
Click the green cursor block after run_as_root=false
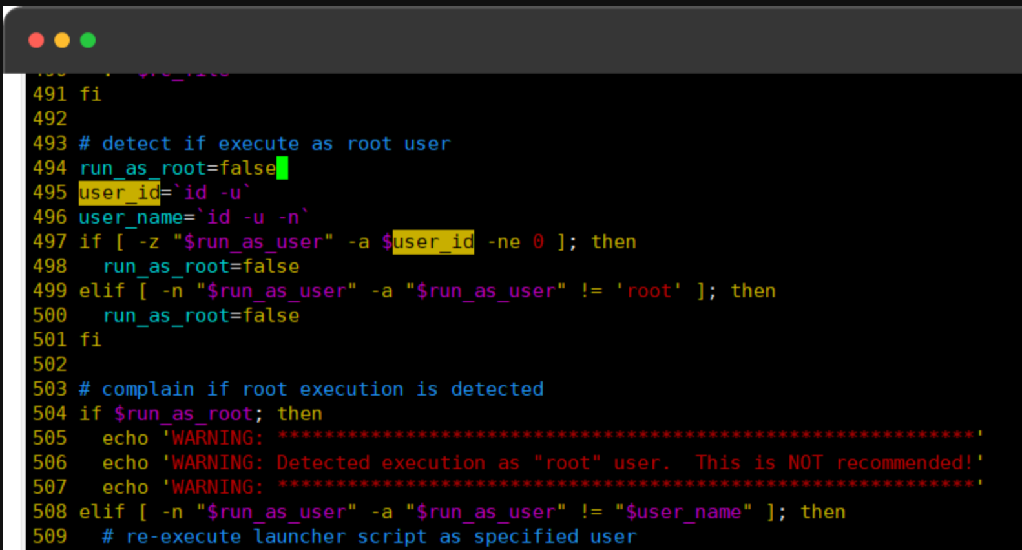(282, 168)
